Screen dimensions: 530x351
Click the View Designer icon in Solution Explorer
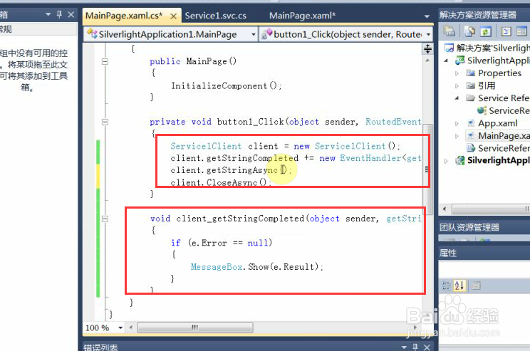(x=521, y=31)
